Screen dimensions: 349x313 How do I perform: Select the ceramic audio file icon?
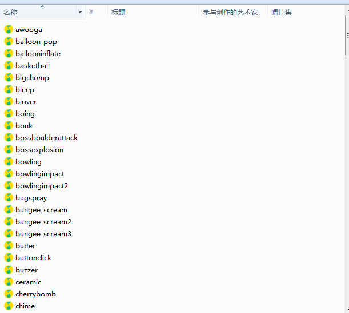pyautogui.click(x=9, y=282)
